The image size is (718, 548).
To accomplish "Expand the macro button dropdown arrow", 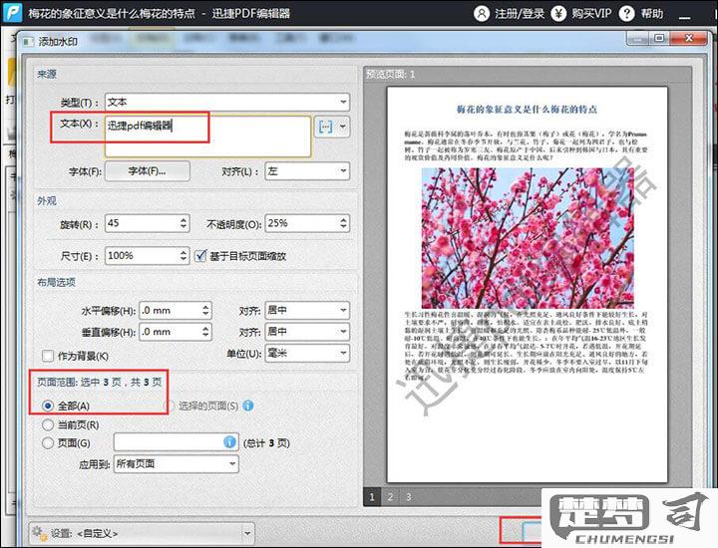I will [343, 127].
